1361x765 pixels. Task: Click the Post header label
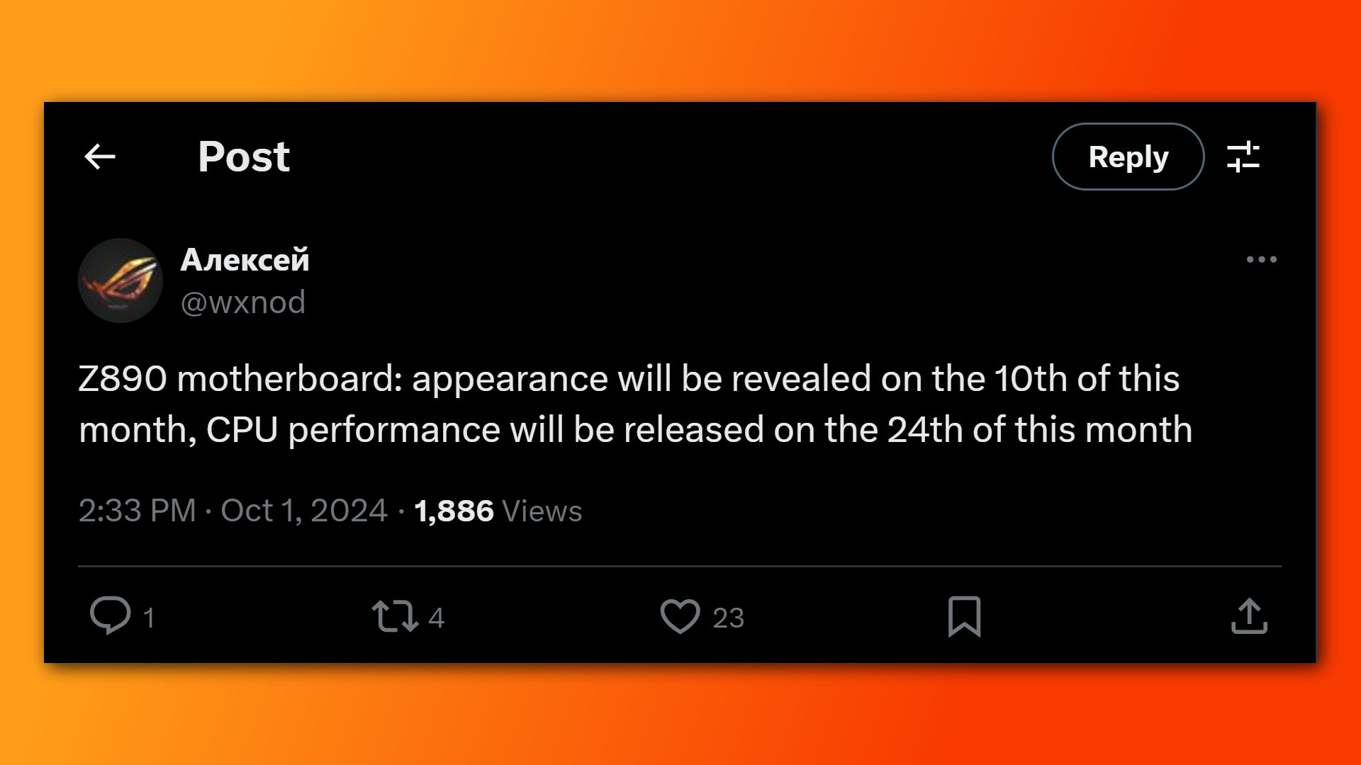tap(244, 155)
